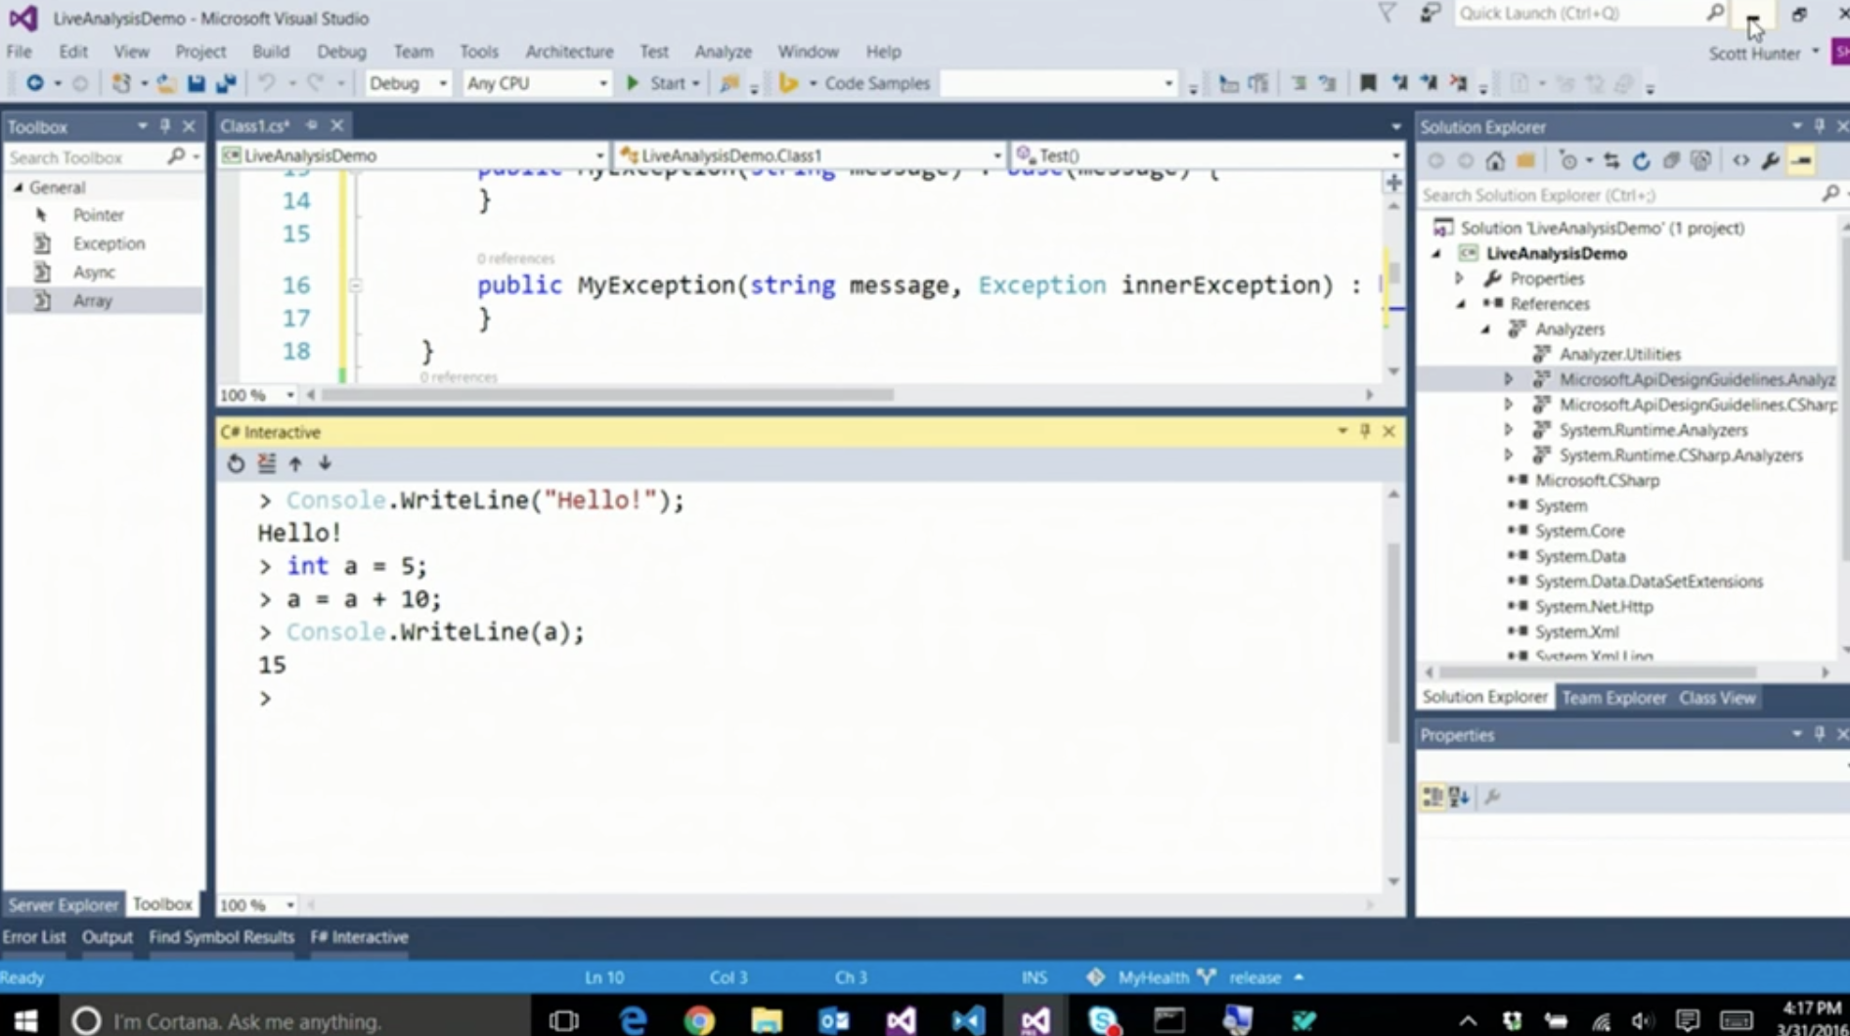
Task: Collapse the General toolbox group
Action: tap(19, 188)
